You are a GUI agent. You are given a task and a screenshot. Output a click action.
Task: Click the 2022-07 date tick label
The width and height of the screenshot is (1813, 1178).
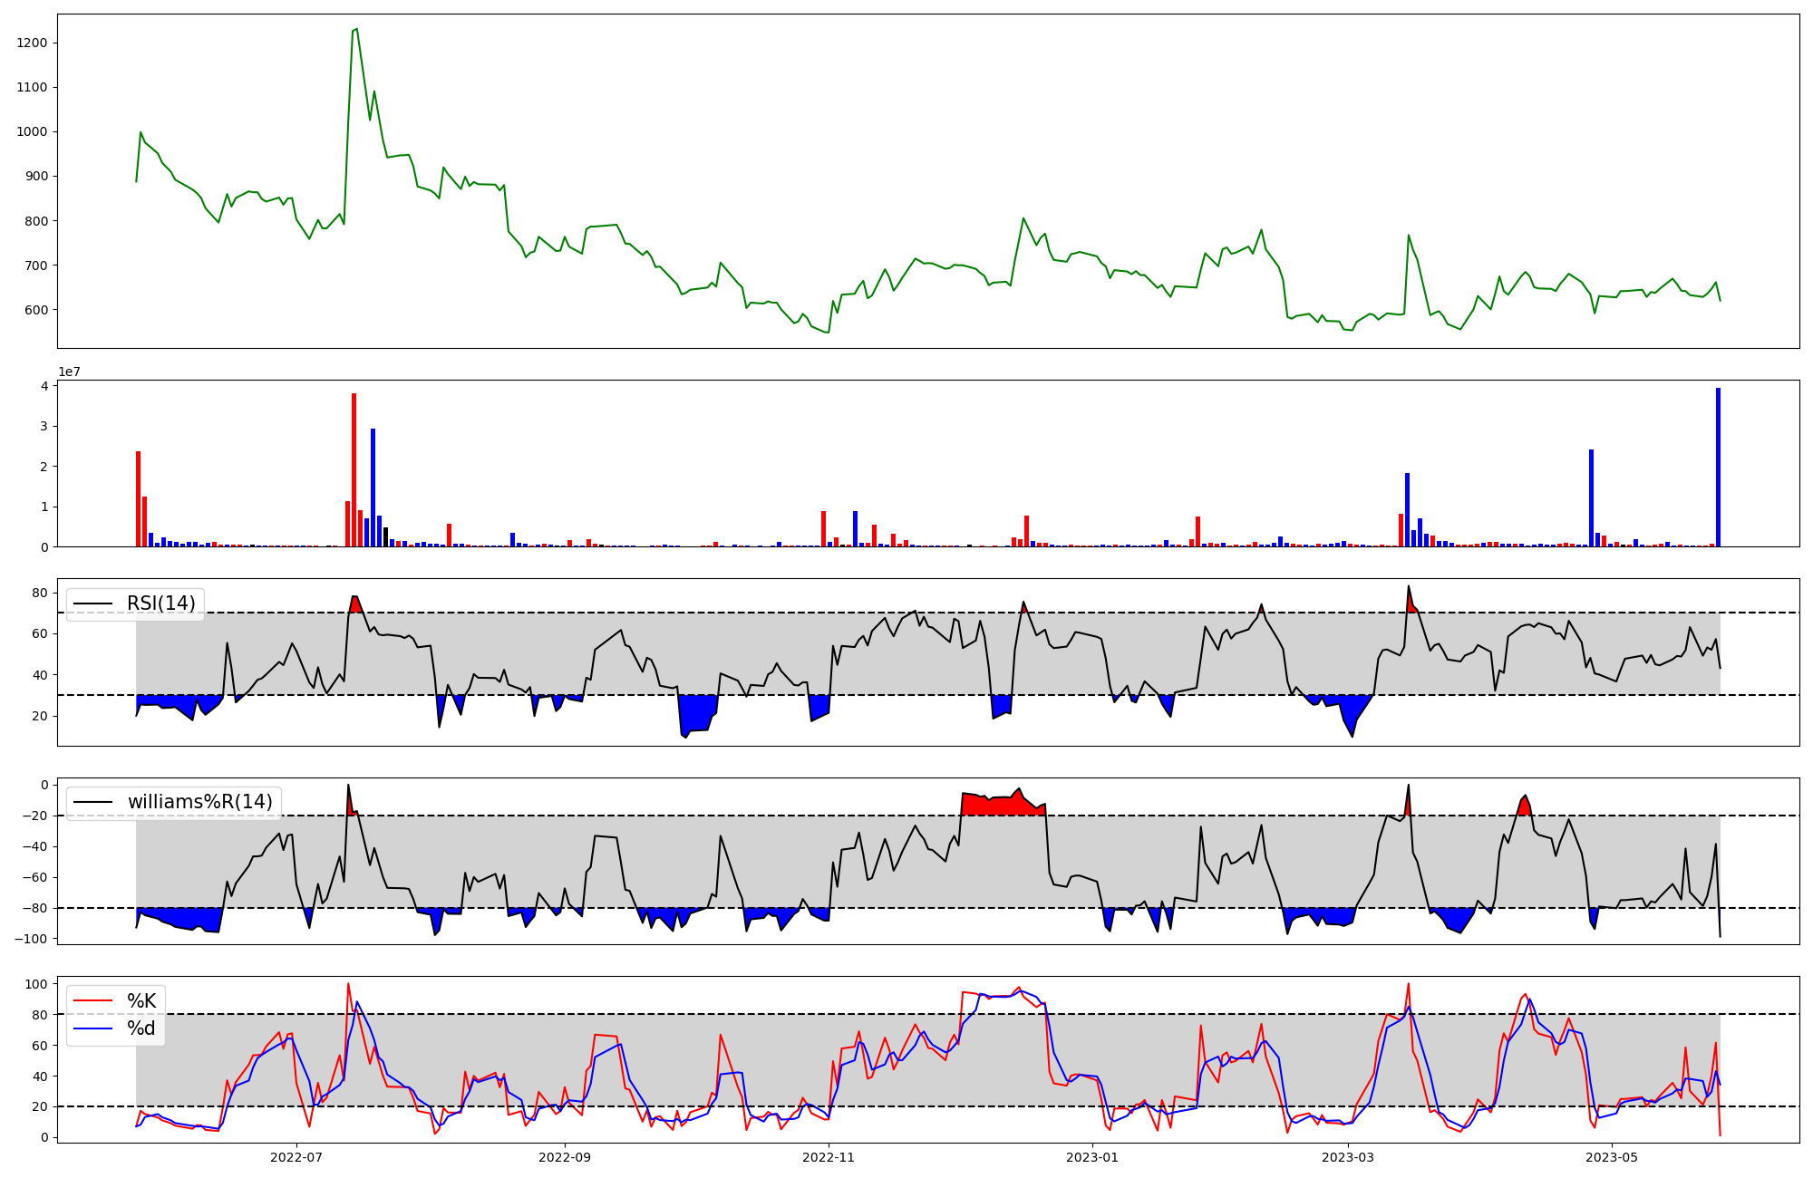point(296,1157)
